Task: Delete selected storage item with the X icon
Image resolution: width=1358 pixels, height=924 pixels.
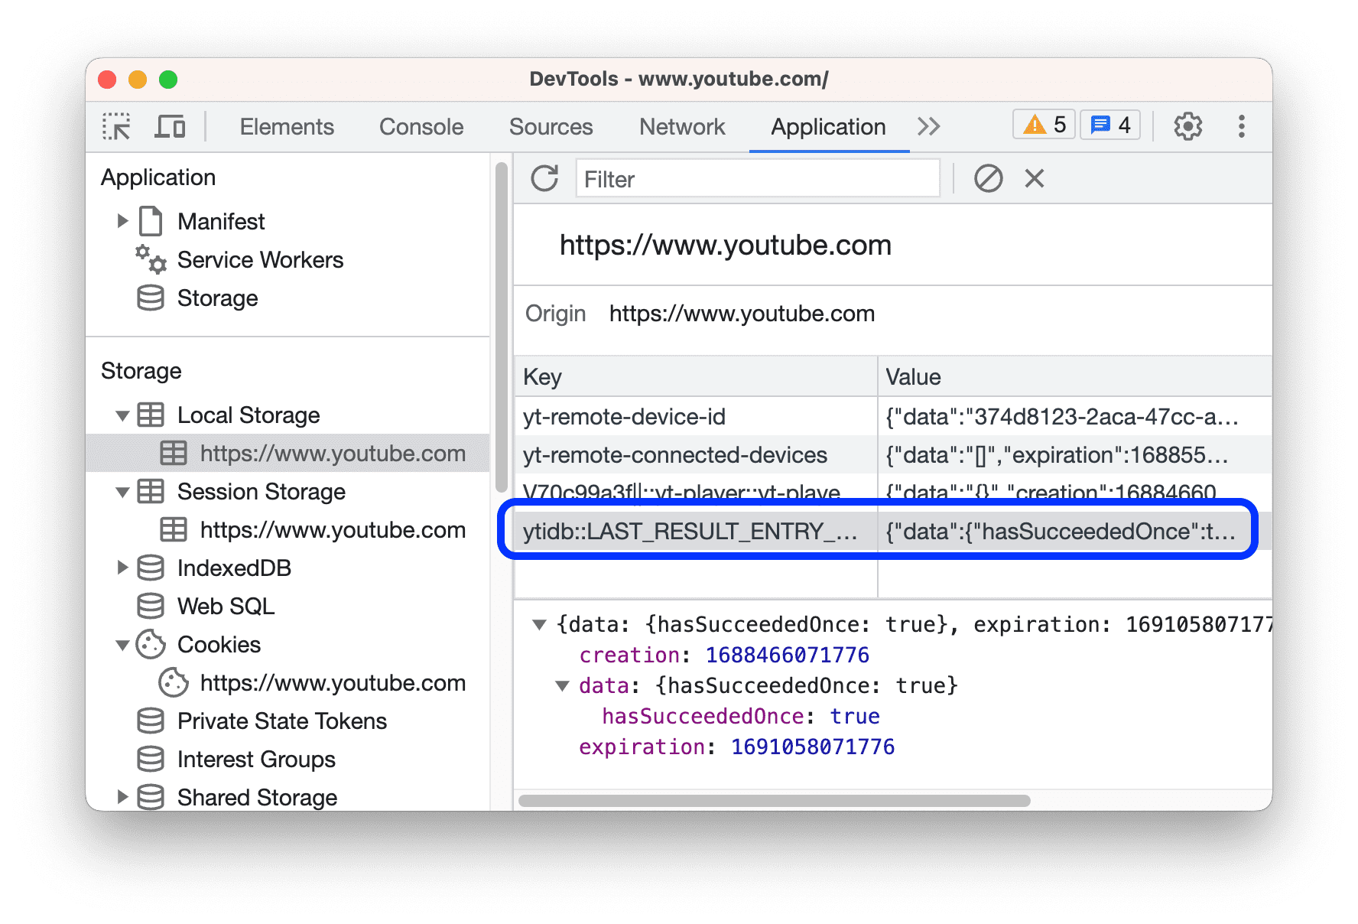Action: coord(1033,178)
